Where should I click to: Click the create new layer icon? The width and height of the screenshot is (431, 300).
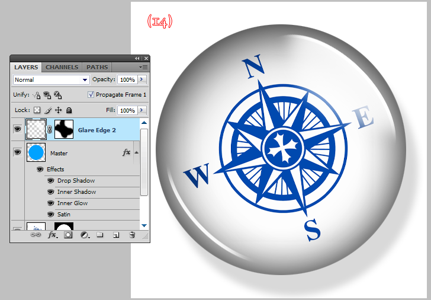(116, 235)
